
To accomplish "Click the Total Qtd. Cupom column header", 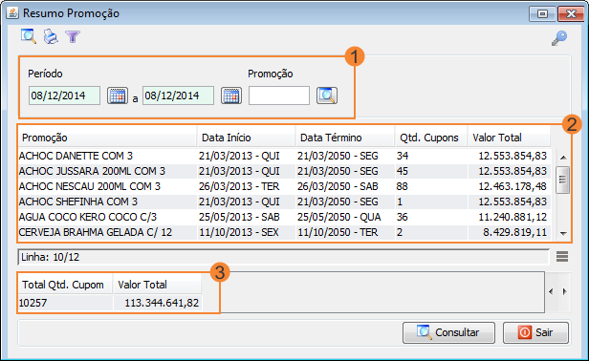I will coord(65,285).
